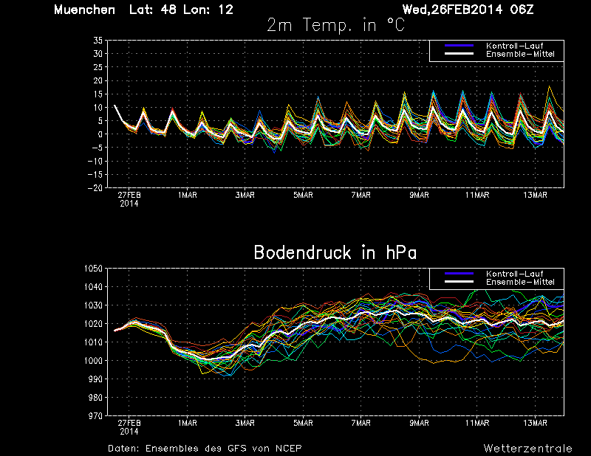
Task: Click the blue Kontroll-Lauf line sample in pressure legend
Action: tap(459, 273)
